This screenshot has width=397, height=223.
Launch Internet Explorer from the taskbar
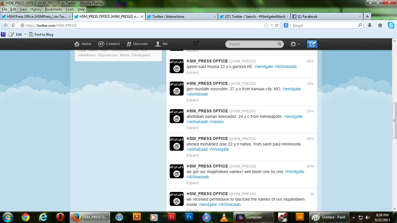[x=43, y=217]
